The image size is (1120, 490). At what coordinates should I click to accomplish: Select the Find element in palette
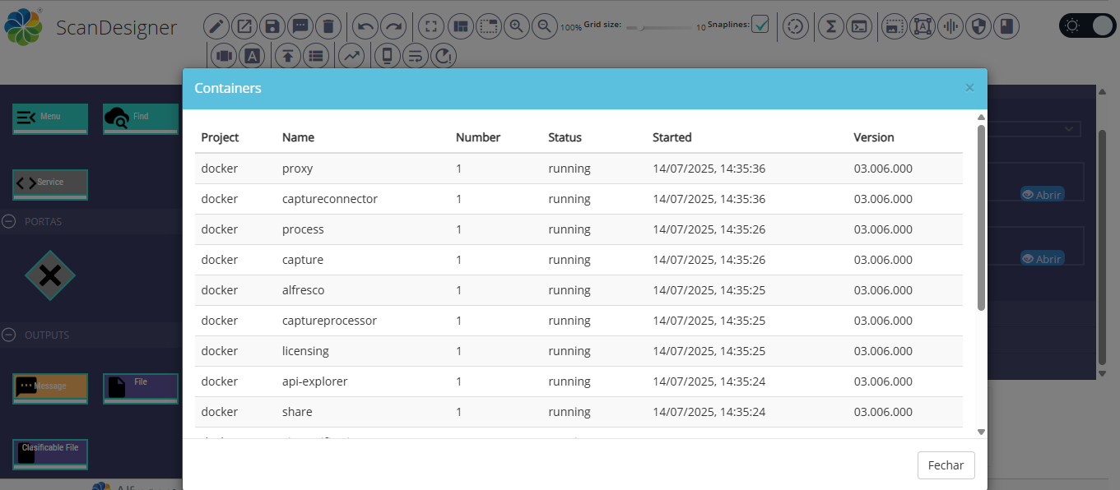[x=141, y=118]
